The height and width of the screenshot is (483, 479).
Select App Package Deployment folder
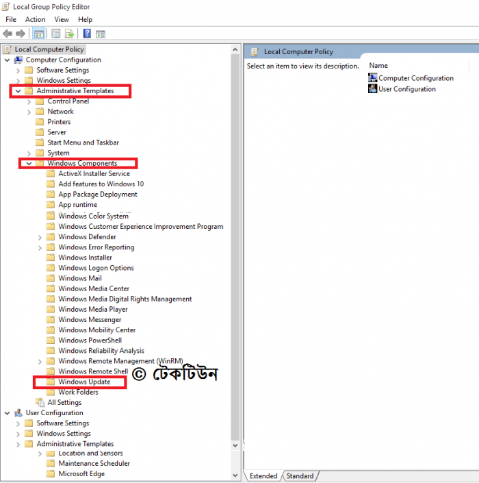pos(98,195)
